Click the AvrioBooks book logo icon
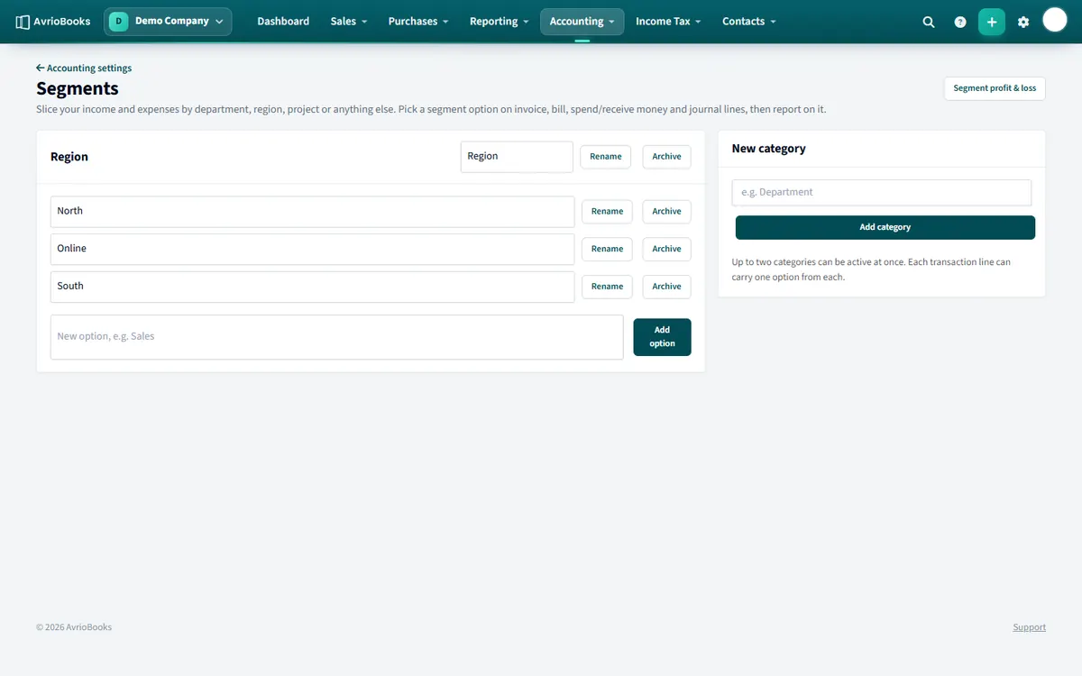Screen dimensions: 1082x676 23,22
